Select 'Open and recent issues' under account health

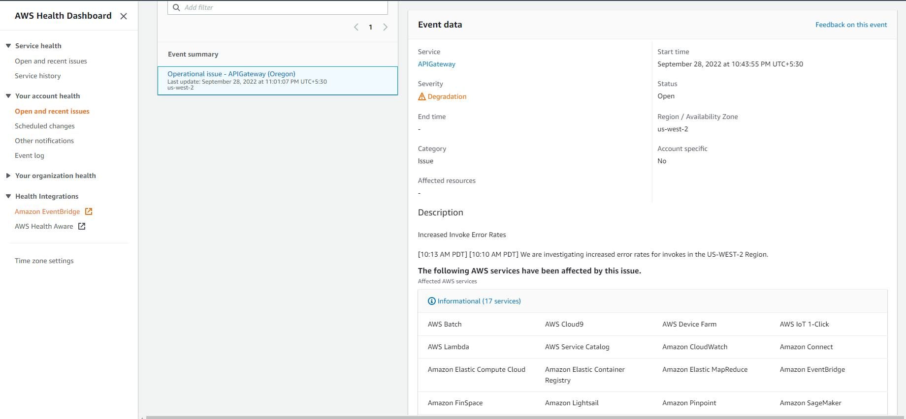[52, 111]
